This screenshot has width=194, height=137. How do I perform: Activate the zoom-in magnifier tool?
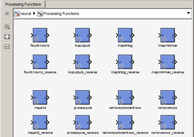point(7,27)
